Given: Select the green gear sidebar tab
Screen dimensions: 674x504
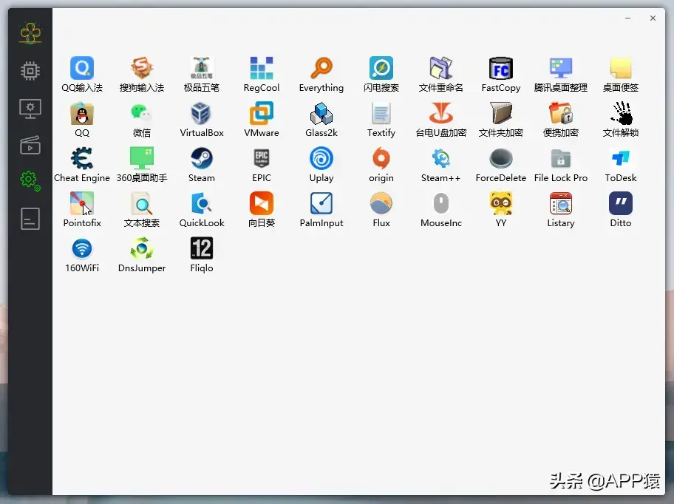Looking at the screenshot, I should 30,180.
